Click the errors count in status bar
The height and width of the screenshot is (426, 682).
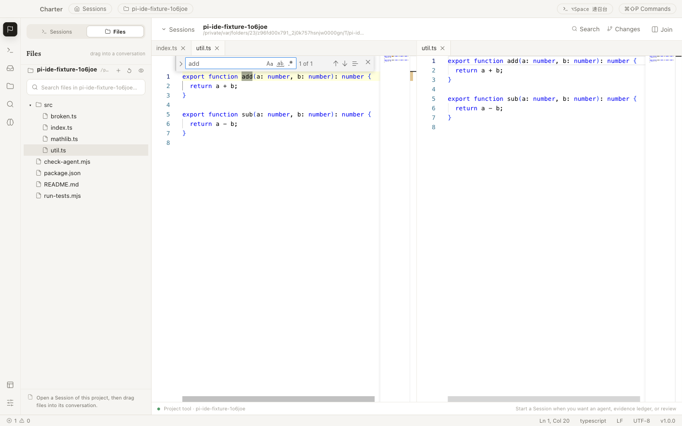pyautogui.click(x=12, y=421)
